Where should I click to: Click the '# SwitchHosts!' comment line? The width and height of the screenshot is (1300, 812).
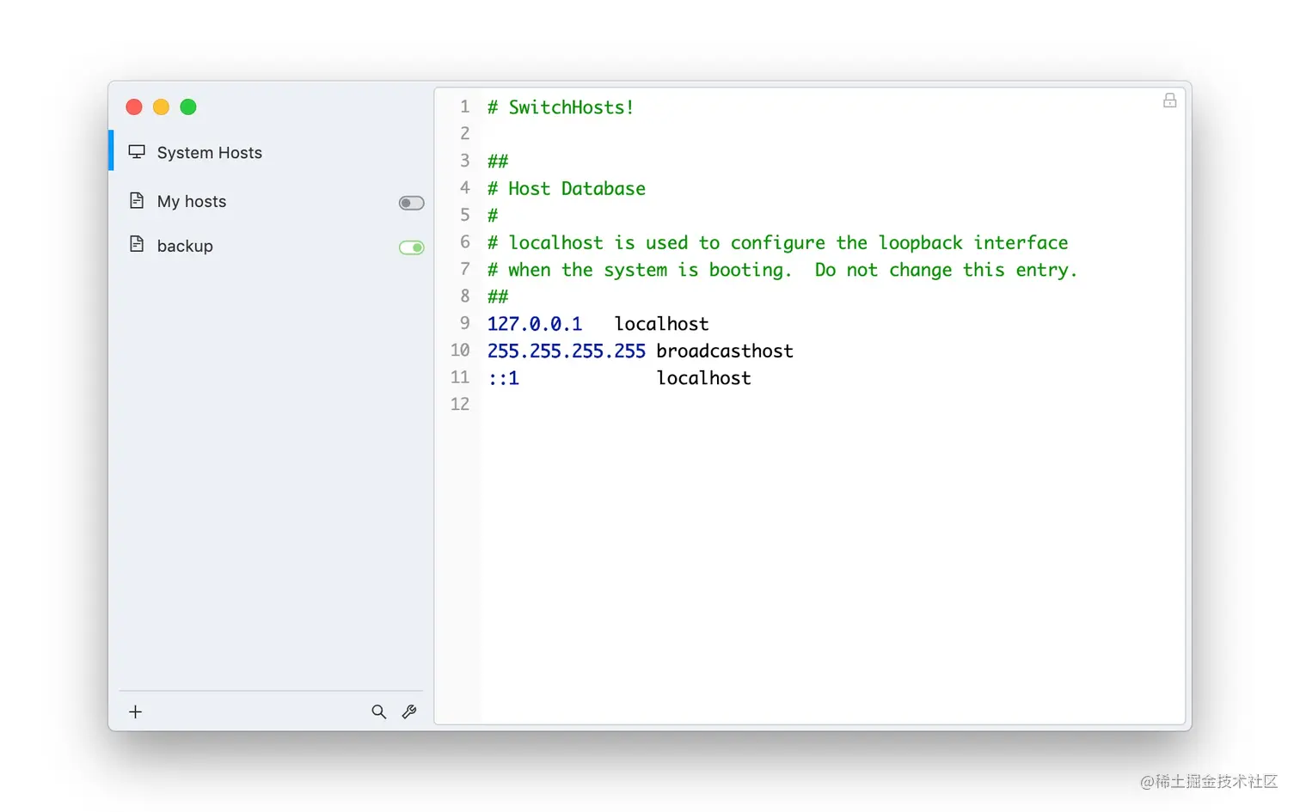561,107
